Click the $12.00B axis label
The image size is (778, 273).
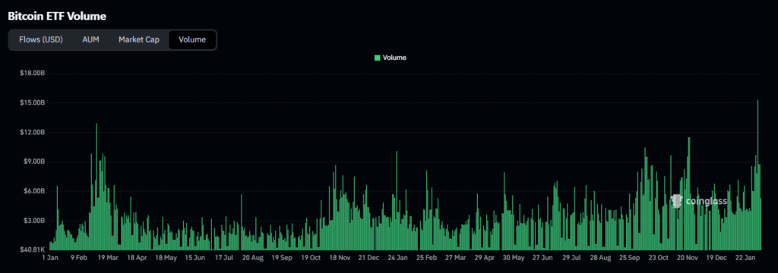click(33, 132)
